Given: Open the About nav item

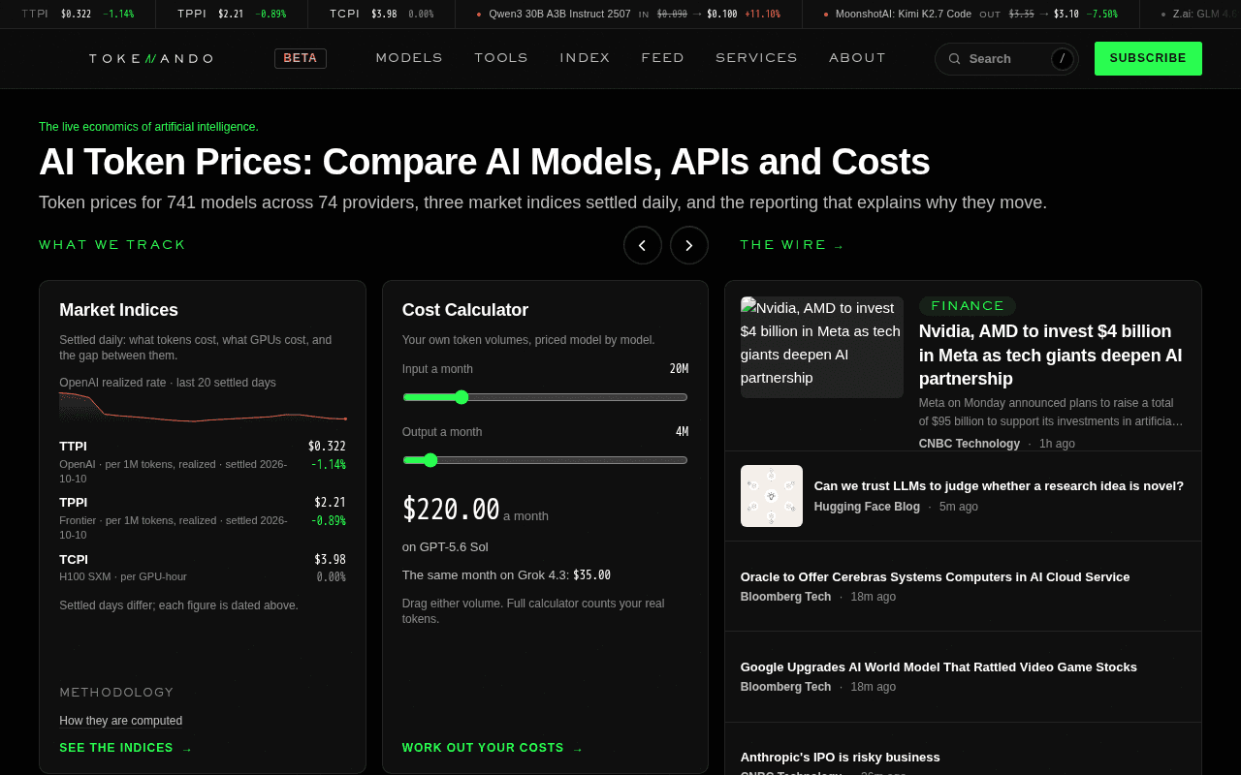Looking at the screenshot, I should pos(857,58).
